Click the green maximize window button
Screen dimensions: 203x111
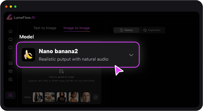pyautogui.click(x=15, y=6)
